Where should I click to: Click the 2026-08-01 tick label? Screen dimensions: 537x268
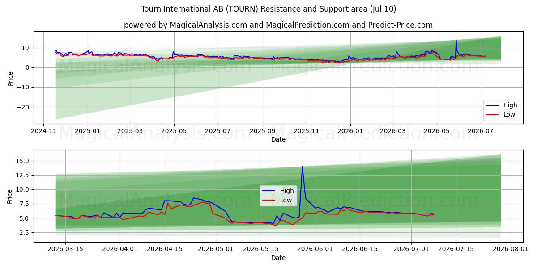[x=511, y=249]
